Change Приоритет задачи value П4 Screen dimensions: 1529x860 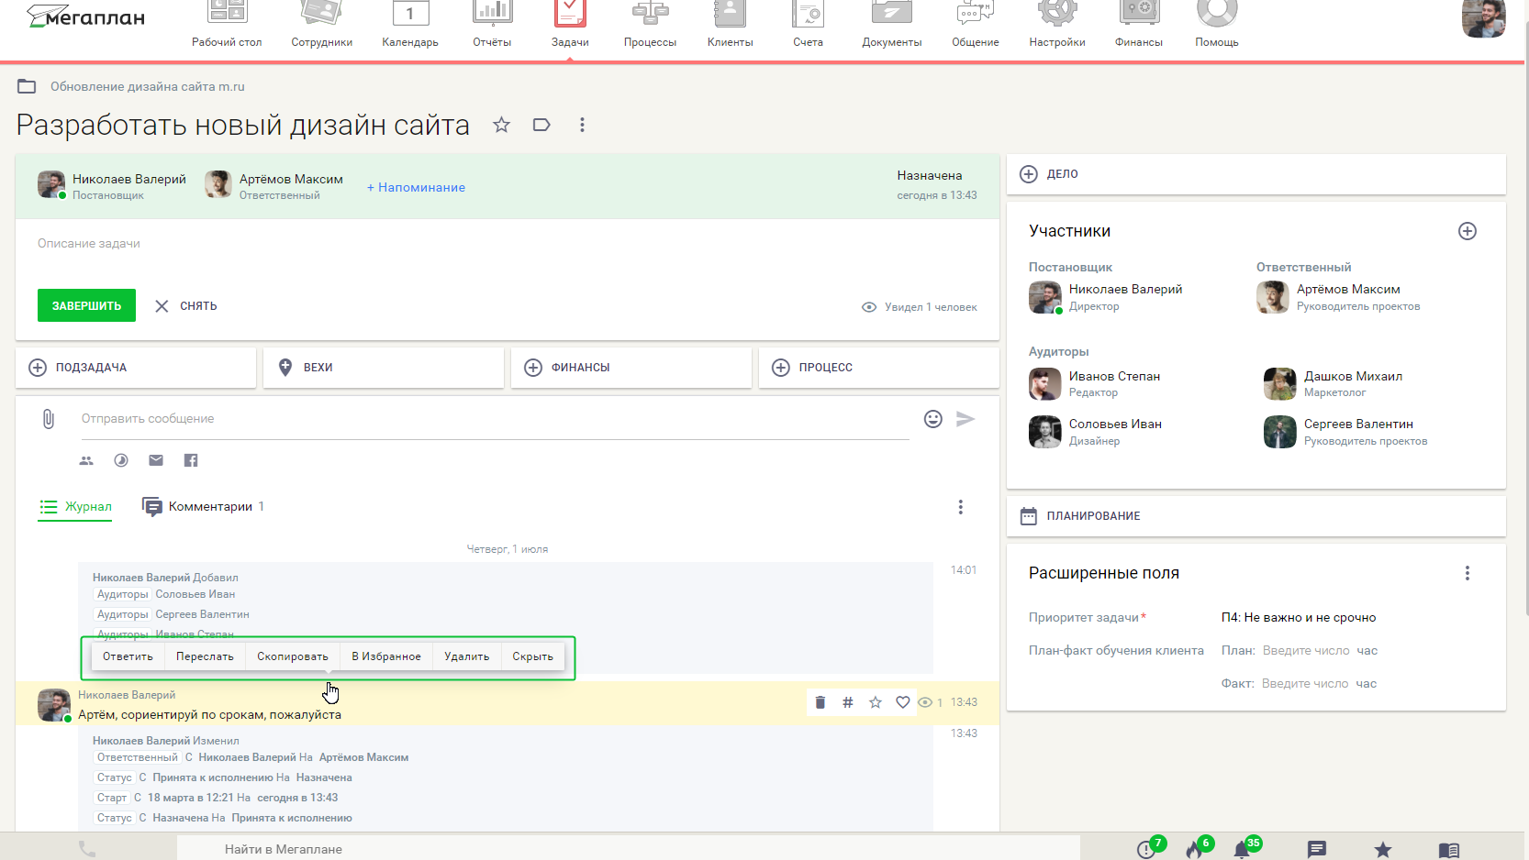[x=1299, y=618]
